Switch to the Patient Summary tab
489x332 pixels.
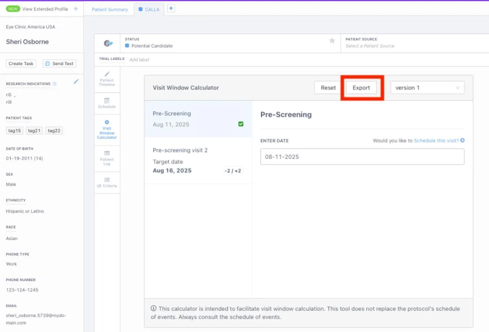[x=110, y=9]
